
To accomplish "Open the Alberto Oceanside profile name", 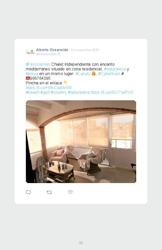I will (x=52, y=50).
